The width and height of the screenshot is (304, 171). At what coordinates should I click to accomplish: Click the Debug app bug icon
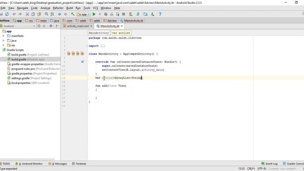click(106, 14)
